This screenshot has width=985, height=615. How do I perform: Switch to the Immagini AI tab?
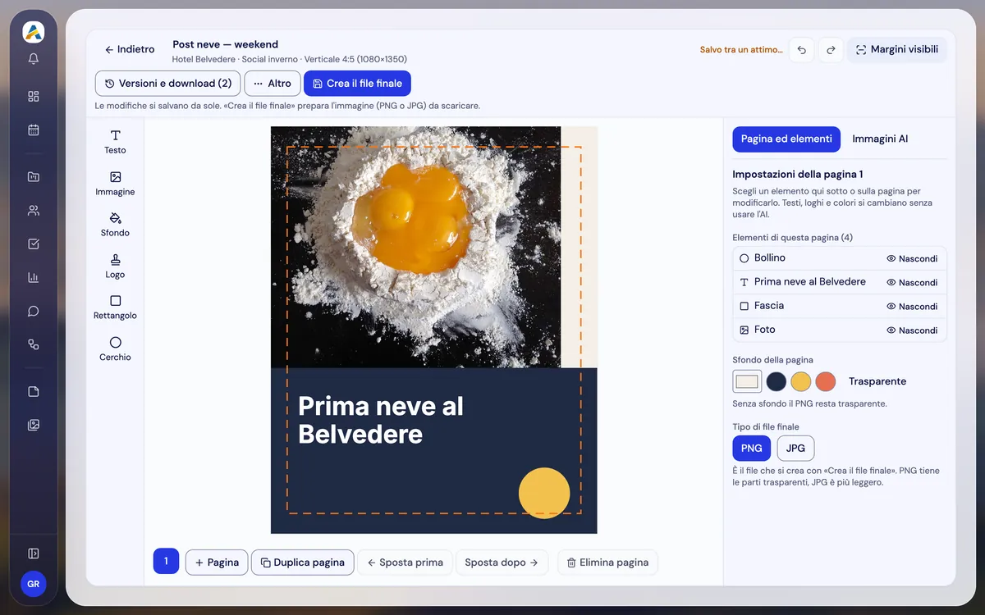coord(880,139)
